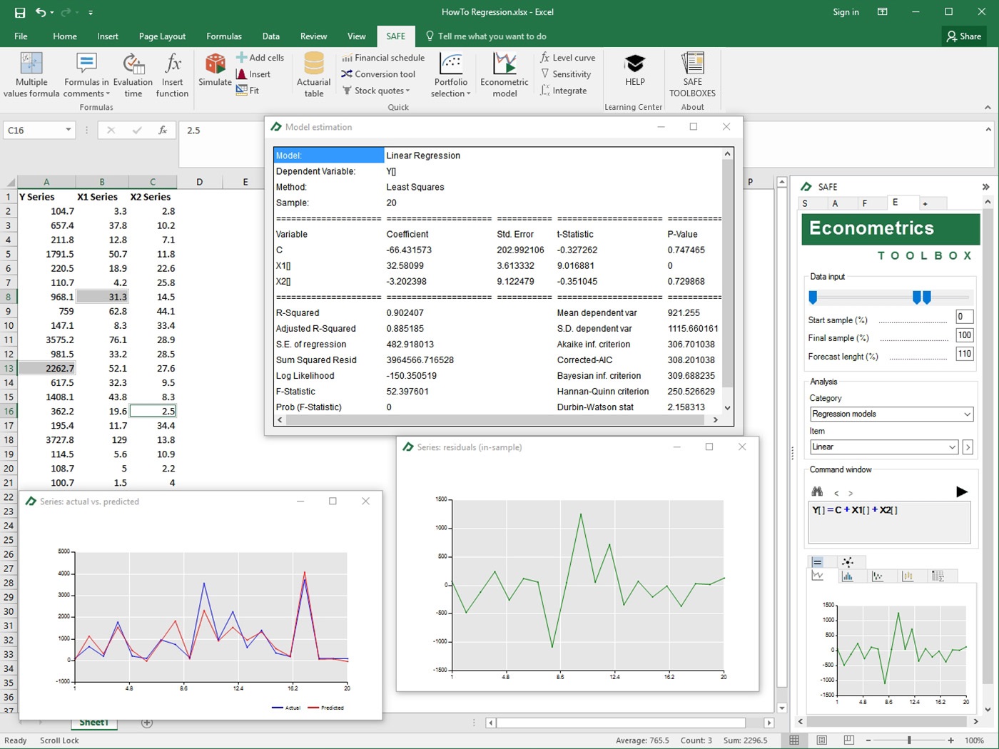Collapse the SAFE task pane with chevrons
The image size is (999, 749).
click(x=985, y=187)
